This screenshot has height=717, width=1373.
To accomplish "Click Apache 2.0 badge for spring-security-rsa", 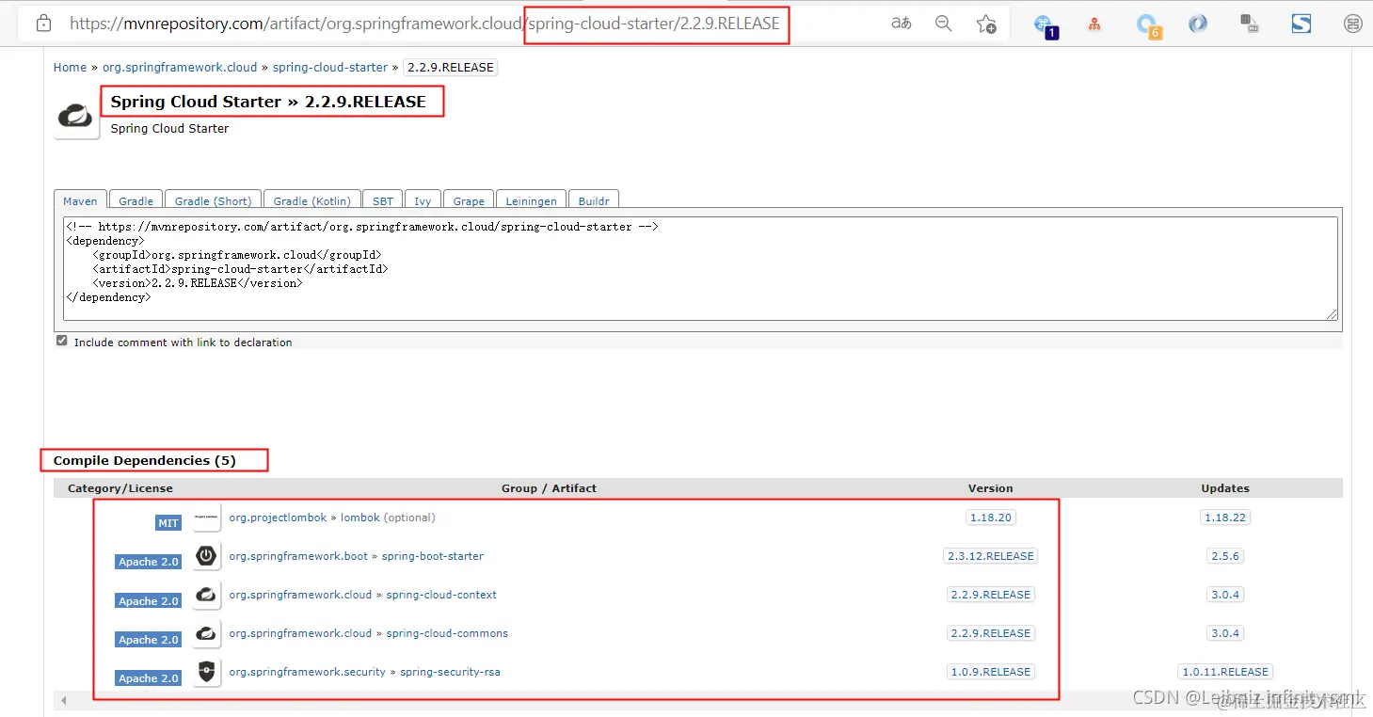I will [149, 677].
